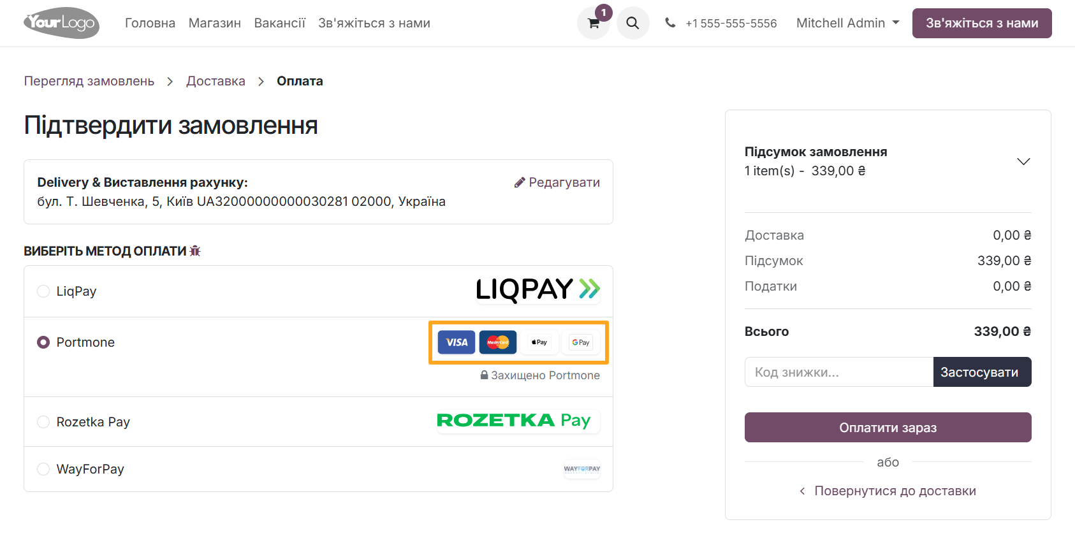Collapse the order summary chevron
This screenshot has height=543, width=1075.
point(1024,161)
